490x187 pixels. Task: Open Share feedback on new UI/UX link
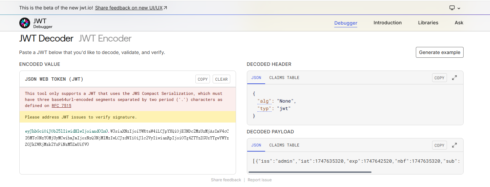(x=131, y=8)
